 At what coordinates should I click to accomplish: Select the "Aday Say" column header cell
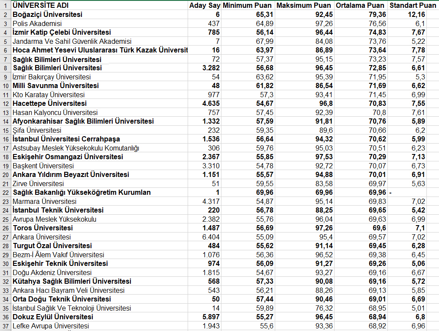coord(205,5)
